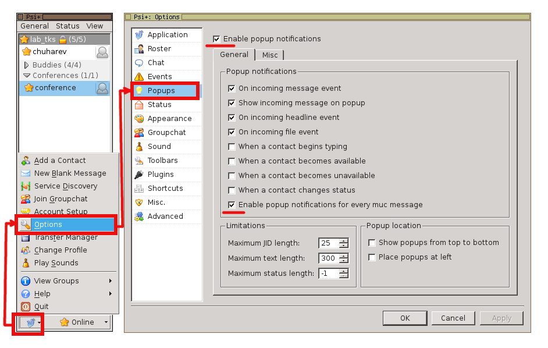Screen dimensions: 548x348
Task: Check Show popups from top to bottom
Action: [x=372, y=243]
